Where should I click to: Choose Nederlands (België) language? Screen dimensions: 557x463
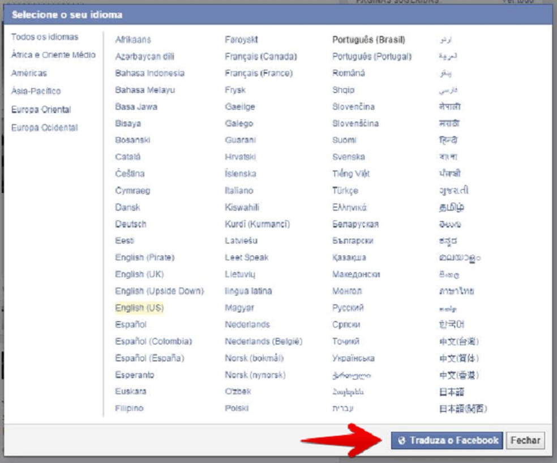click(264, 341)
